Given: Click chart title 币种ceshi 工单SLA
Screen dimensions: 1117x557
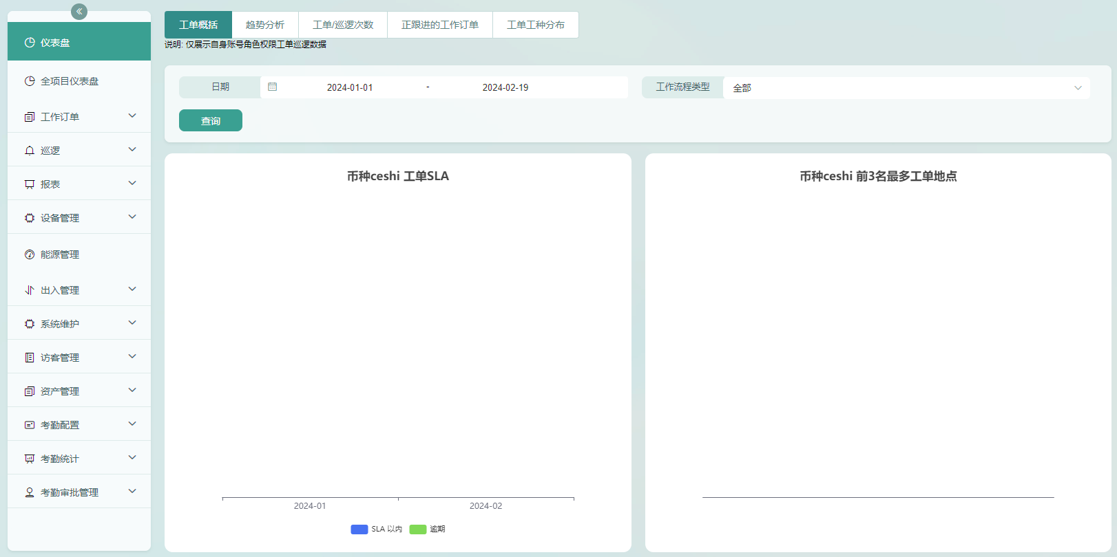Looking at the screenshot, I should point(398,176).
